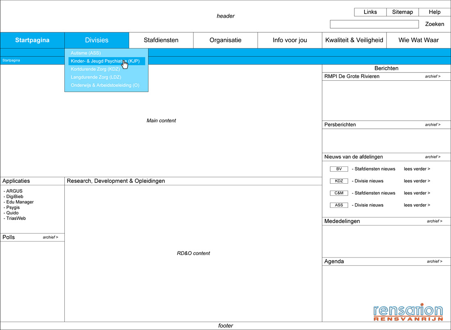Click the C&M department tag
This screenshot has height=330, width=451.
click(339, 193)
